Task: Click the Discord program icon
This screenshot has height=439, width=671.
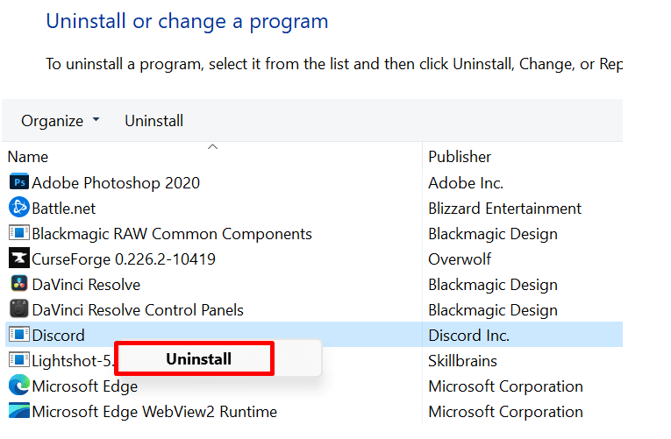Action: pyautogui.click(x=18, y=336)
